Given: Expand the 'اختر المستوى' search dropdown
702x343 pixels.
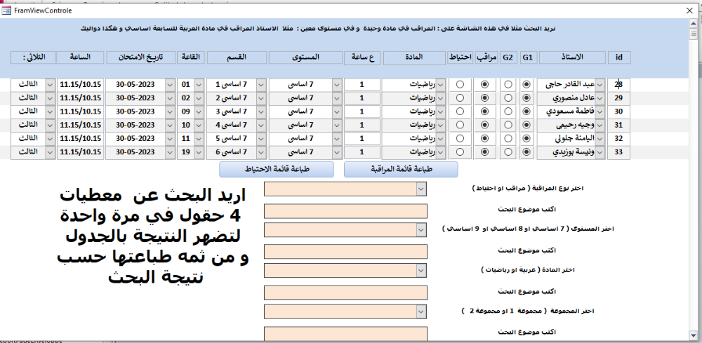Looking at the screenshot, I should [420, 229].
